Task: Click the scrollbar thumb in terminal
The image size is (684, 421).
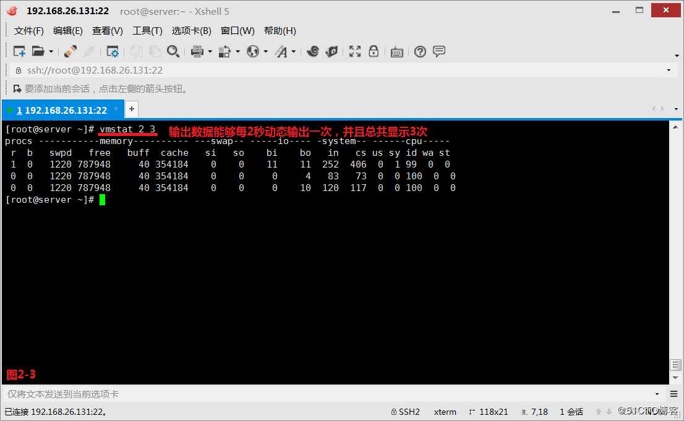Action: (x=676, y=365)
